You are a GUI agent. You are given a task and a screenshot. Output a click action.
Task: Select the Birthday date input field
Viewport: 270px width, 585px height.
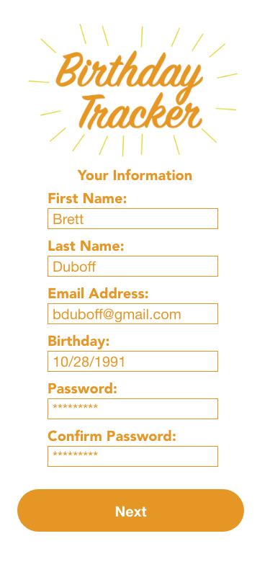[132, 361]
